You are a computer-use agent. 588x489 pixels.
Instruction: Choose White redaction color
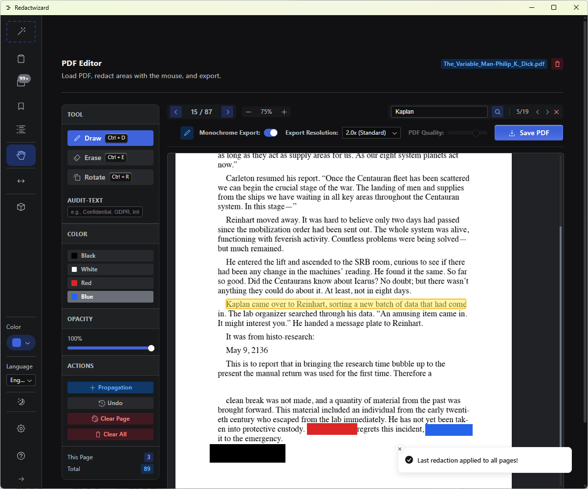click(110, 269)
